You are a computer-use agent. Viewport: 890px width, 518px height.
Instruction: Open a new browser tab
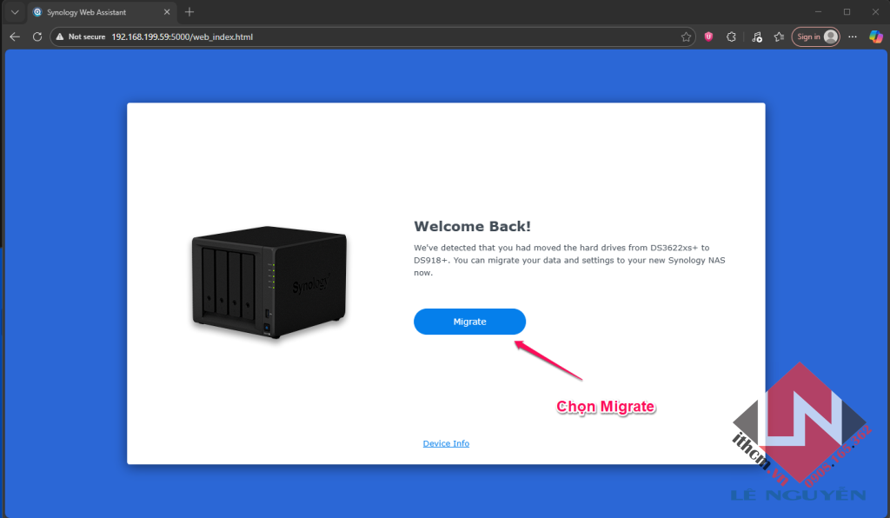click(x=189, y=12)
